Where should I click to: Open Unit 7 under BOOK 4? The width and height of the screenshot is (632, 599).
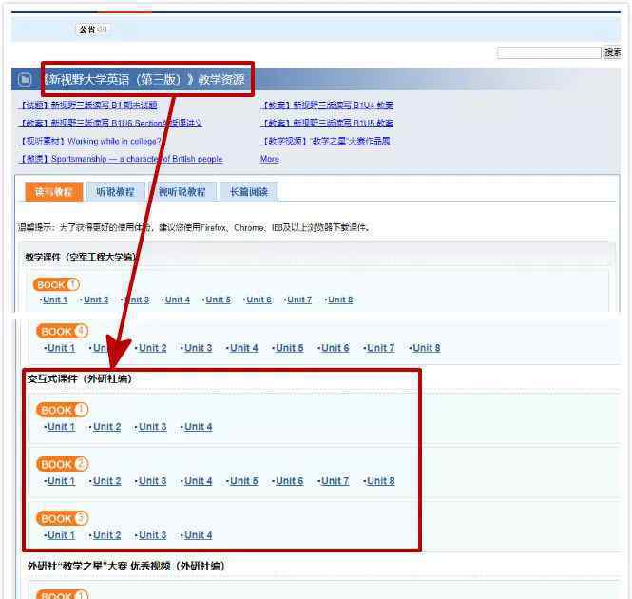coord(381,348)
